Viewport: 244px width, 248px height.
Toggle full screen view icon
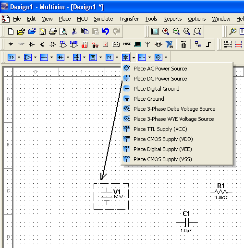(155, 31)
